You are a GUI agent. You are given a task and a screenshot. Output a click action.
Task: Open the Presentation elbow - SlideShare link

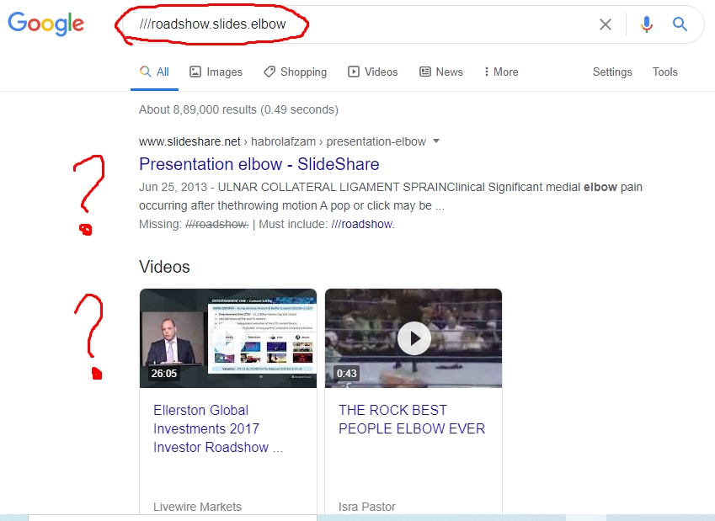[x=259, y=164]
